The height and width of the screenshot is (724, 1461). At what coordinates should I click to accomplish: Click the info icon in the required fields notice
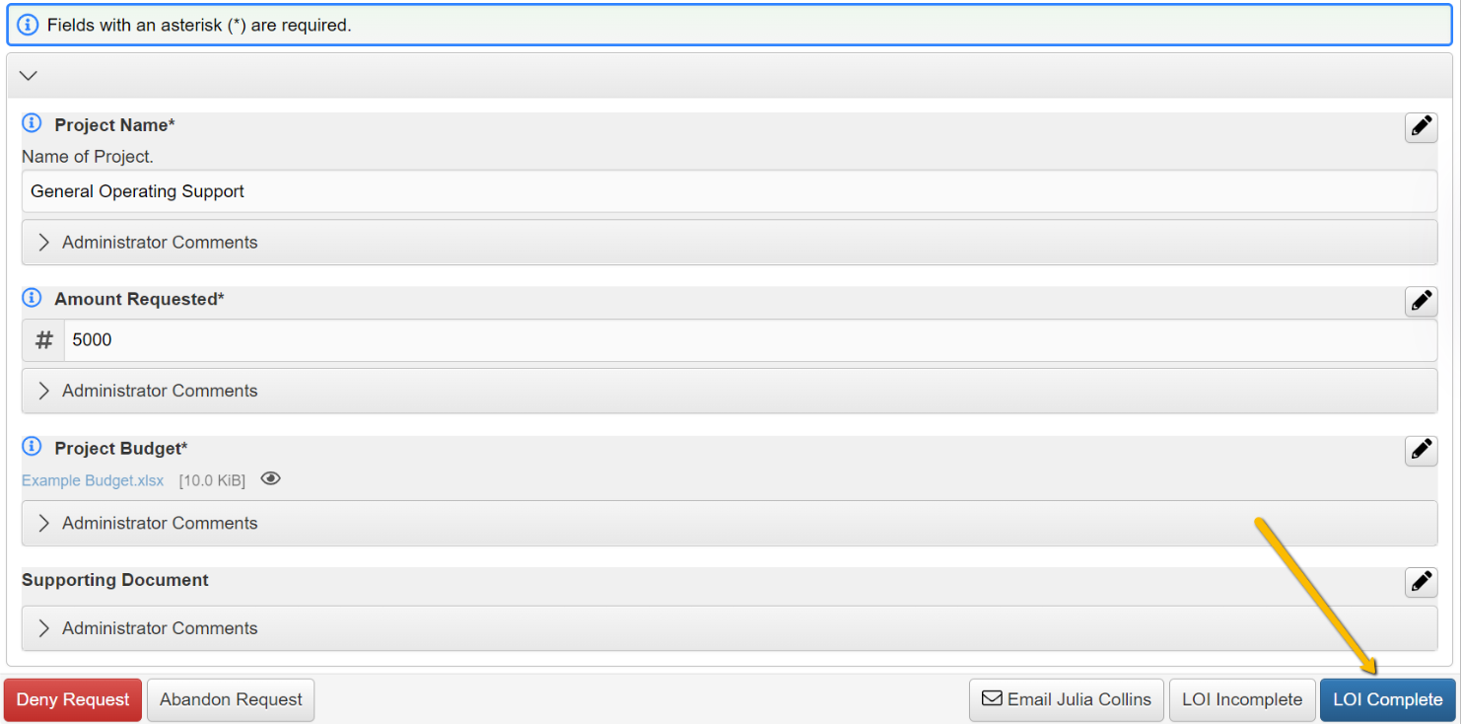click(x=28, y=25)
